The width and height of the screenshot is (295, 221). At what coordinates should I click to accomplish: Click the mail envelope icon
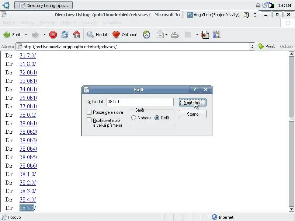(160, 35)
